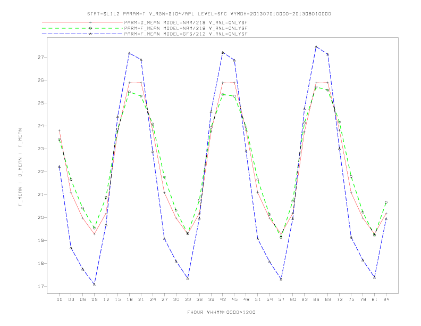Click x-axis forecast hour label 54
The image size is (421, 326).
click(x=270, y=299)
